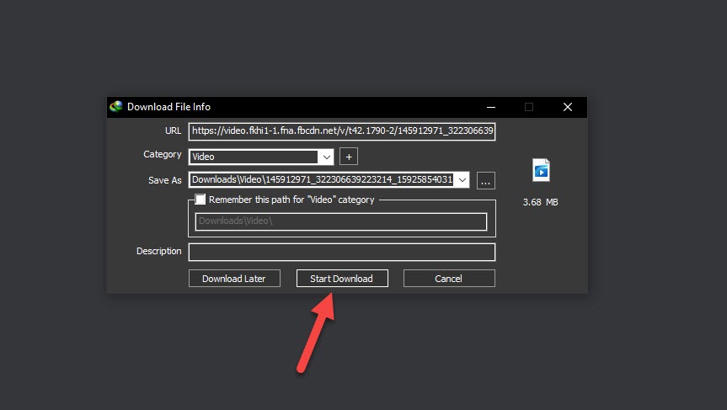The height and width of the screenshot is (410, 727).
Task: Select the Video category combo box
Action: 254,157
